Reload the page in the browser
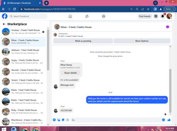The image size is (177, 131). tap(15, 9)
